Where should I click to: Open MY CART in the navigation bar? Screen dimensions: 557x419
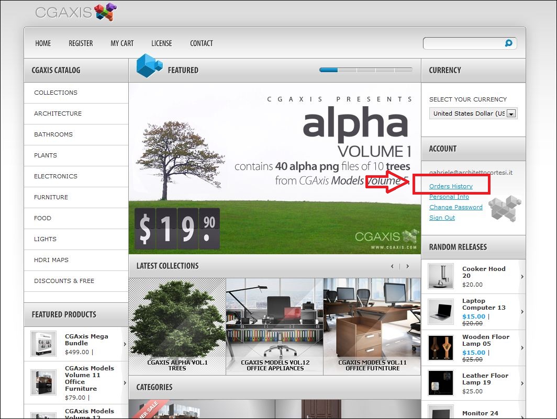(x=122, y=43)
